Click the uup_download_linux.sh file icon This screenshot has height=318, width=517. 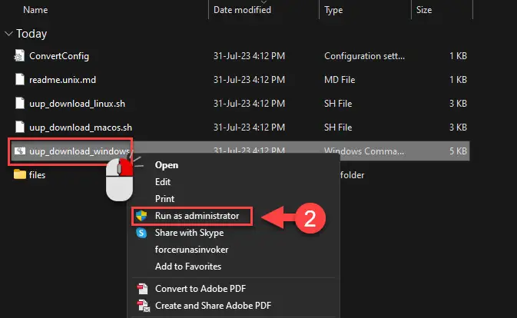pos(20,103)
